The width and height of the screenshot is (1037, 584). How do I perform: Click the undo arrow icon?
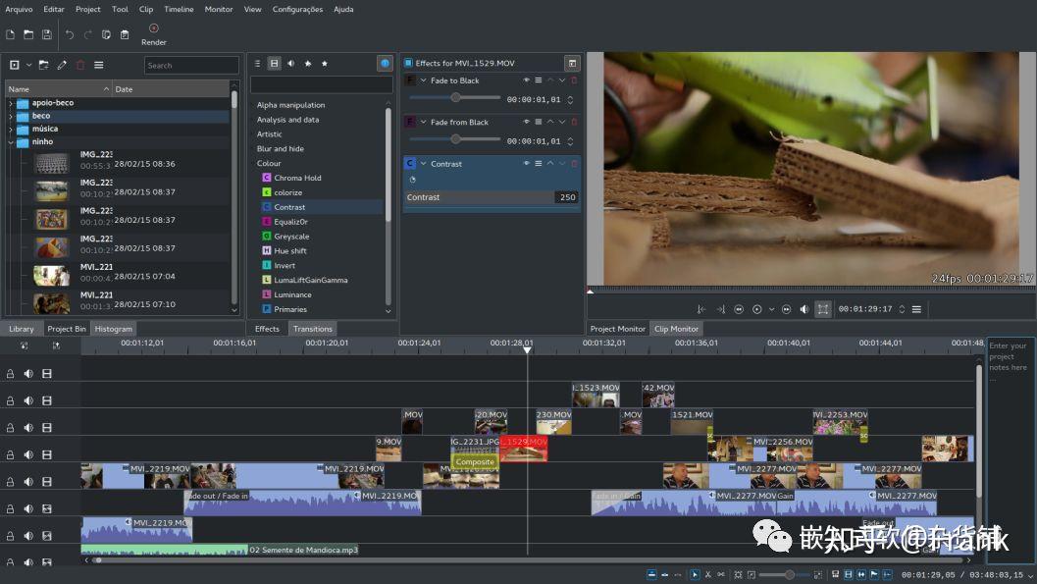coord(69,34)
